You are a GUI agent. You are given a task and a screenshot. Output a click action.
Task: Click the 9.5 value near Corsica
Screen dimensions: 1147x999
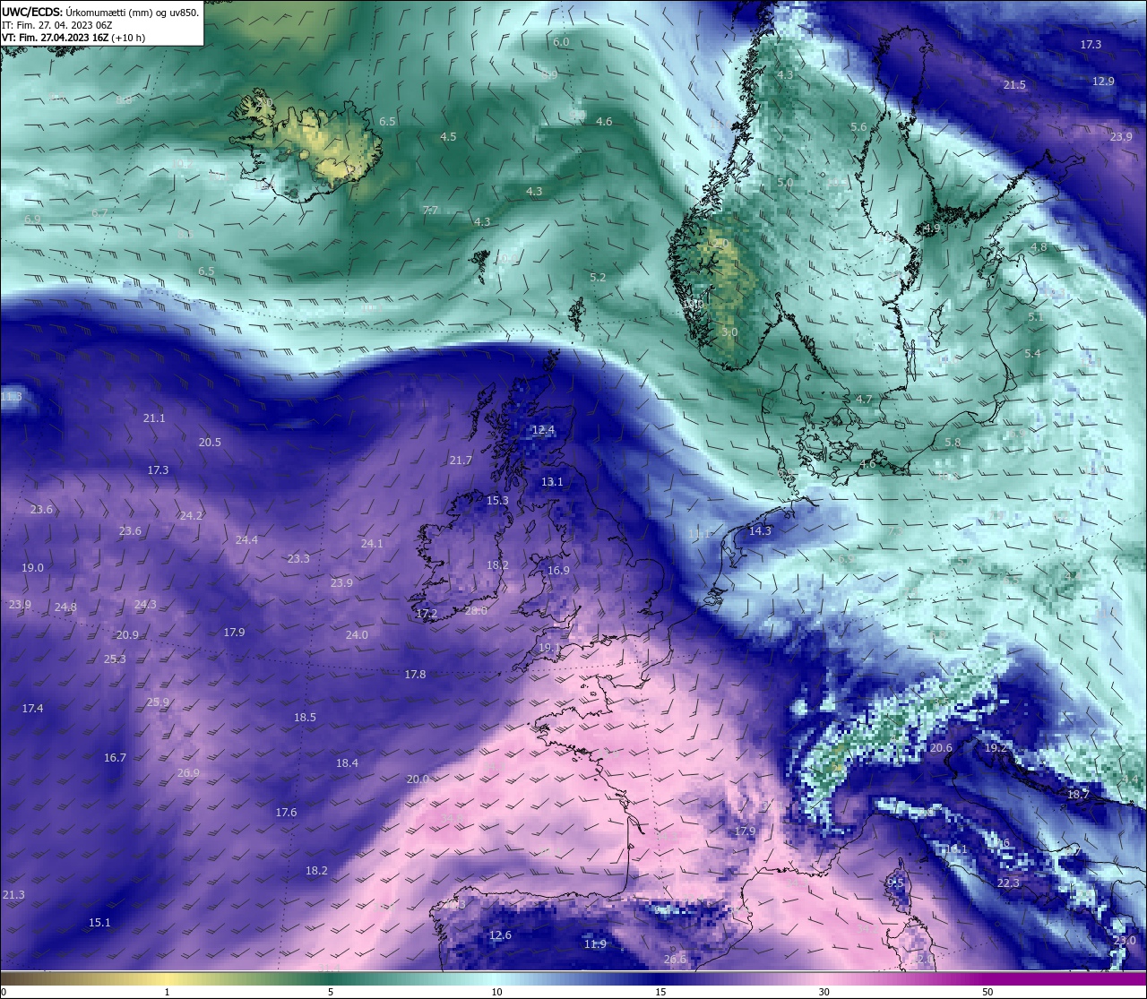895,883
